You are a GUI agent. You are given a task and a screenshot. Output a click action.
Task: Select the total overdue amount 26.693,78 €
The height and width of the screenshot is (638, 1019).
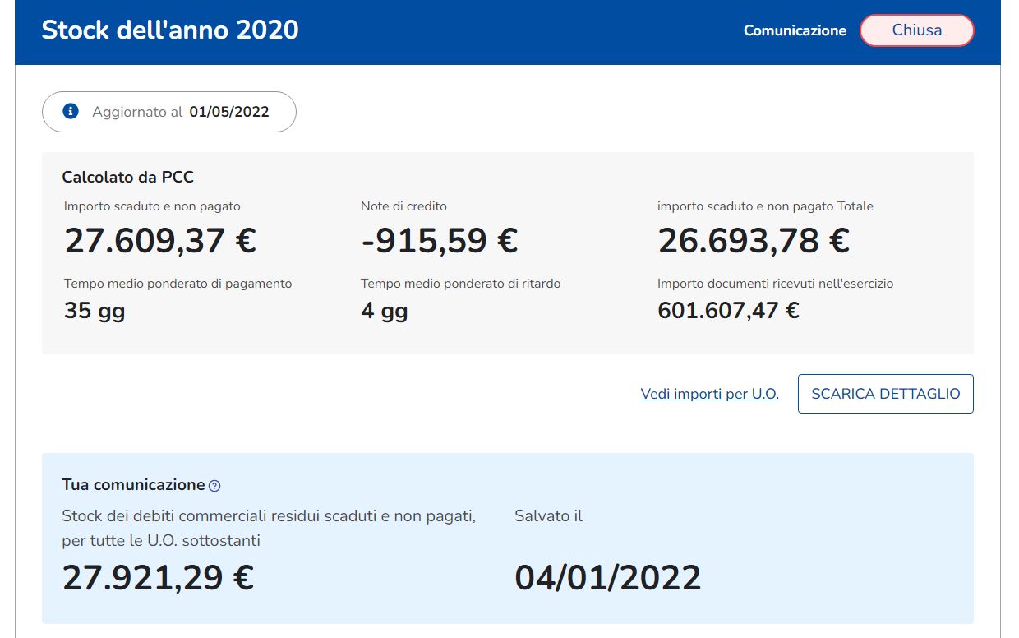click(753, 241)
